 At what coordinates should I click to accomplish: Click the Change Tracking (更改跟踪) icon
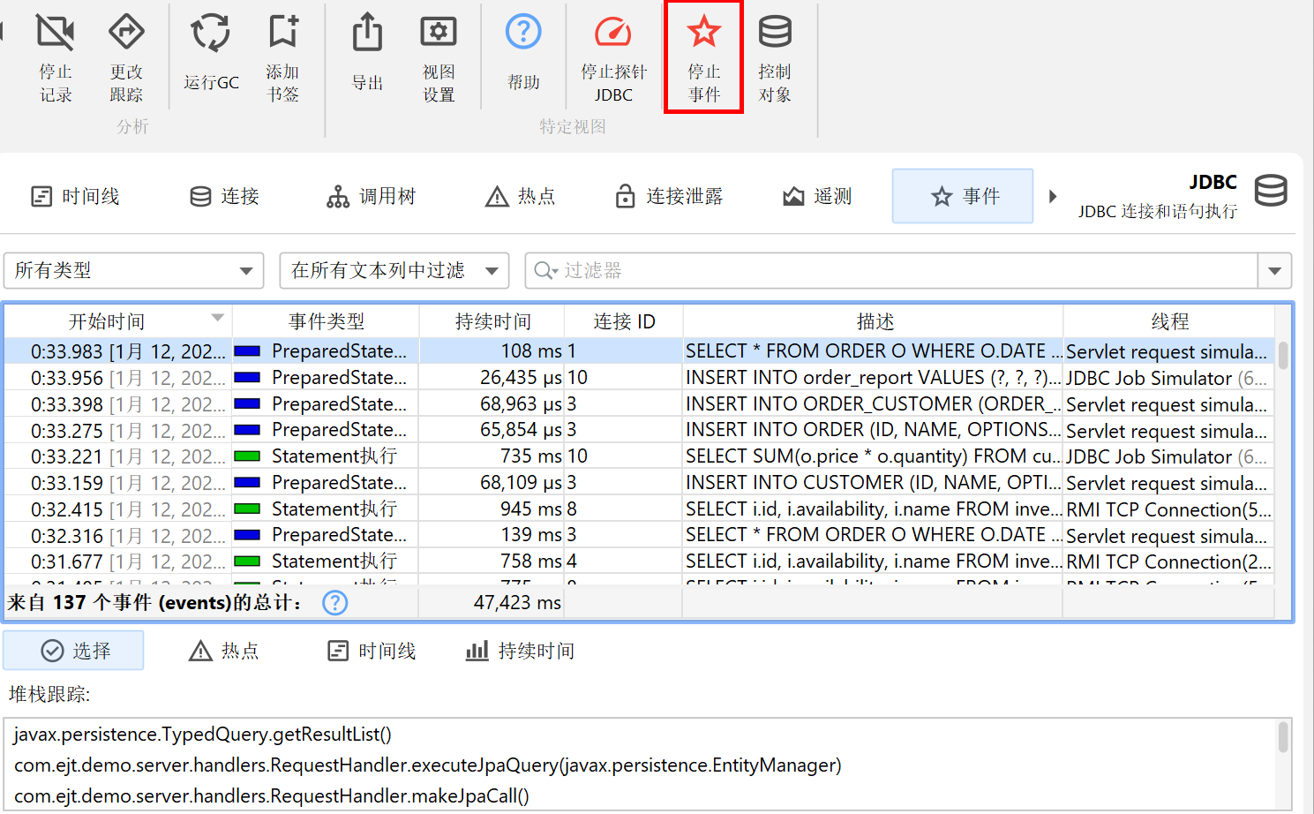click(x=126, y=34)
